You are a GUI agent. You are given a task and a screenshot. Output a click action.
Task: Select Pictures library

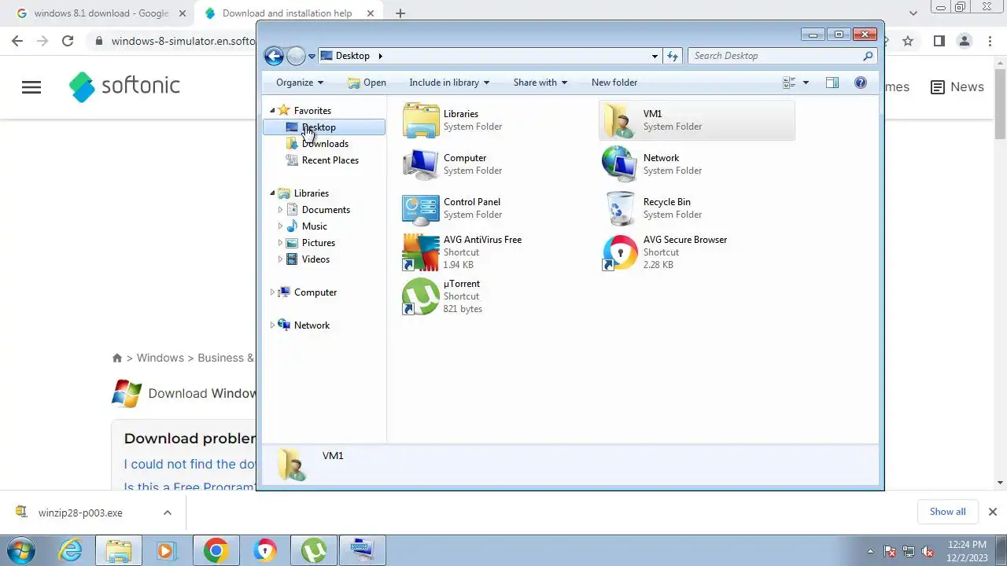coord(318,243)
